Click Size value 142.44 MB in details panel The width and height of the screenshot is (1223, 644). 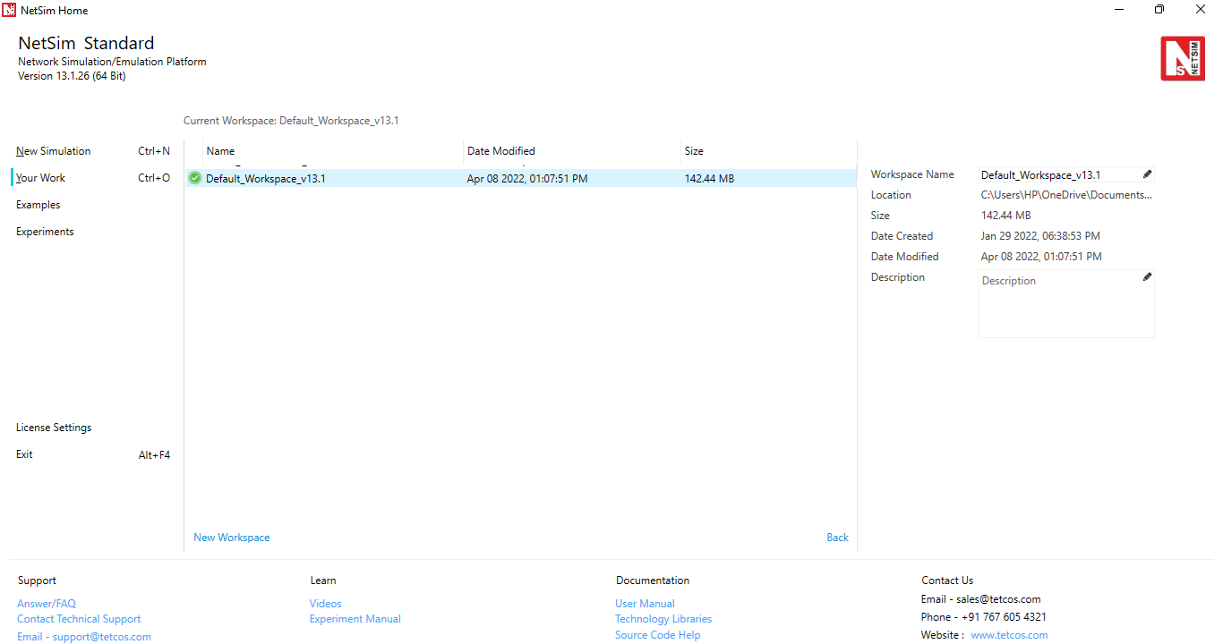click(x=1006, y=216)
